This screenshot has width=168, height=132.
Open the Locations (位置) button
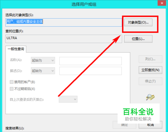pos(138,39)
